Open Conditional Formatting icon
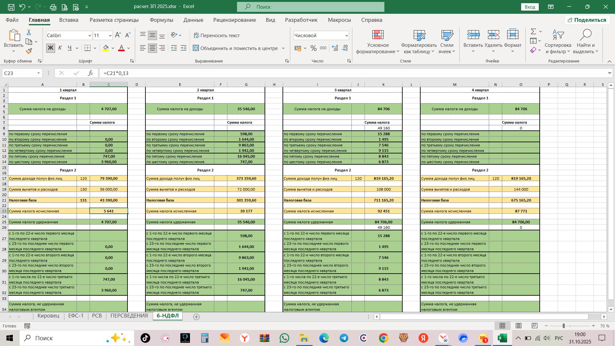This screenshot has height=346, width=615. click(x=378, y=35)
